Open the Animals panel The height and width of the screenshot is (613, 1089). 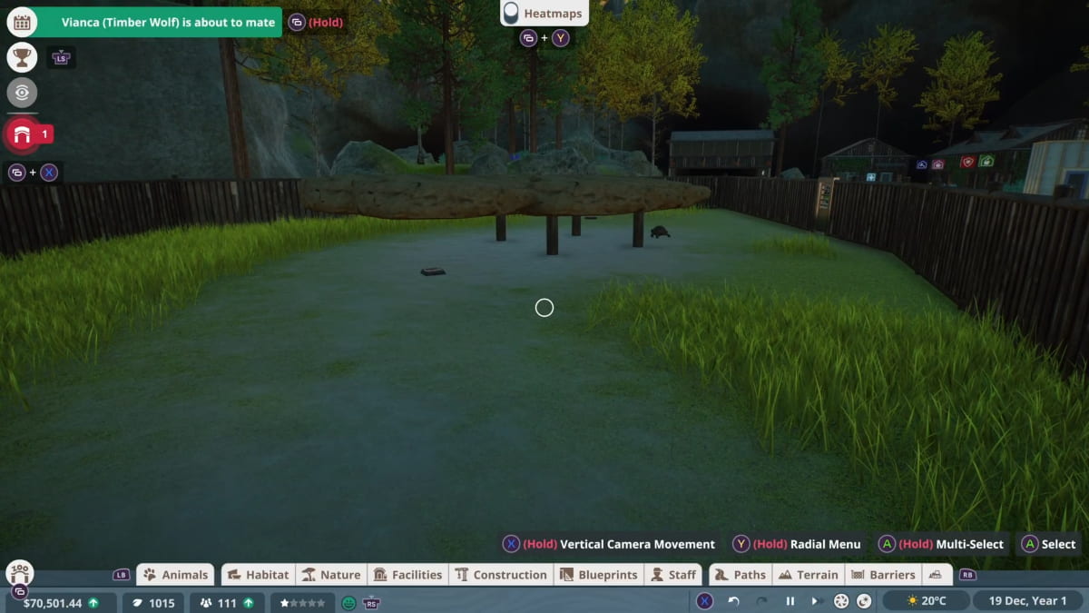point(175,574)
